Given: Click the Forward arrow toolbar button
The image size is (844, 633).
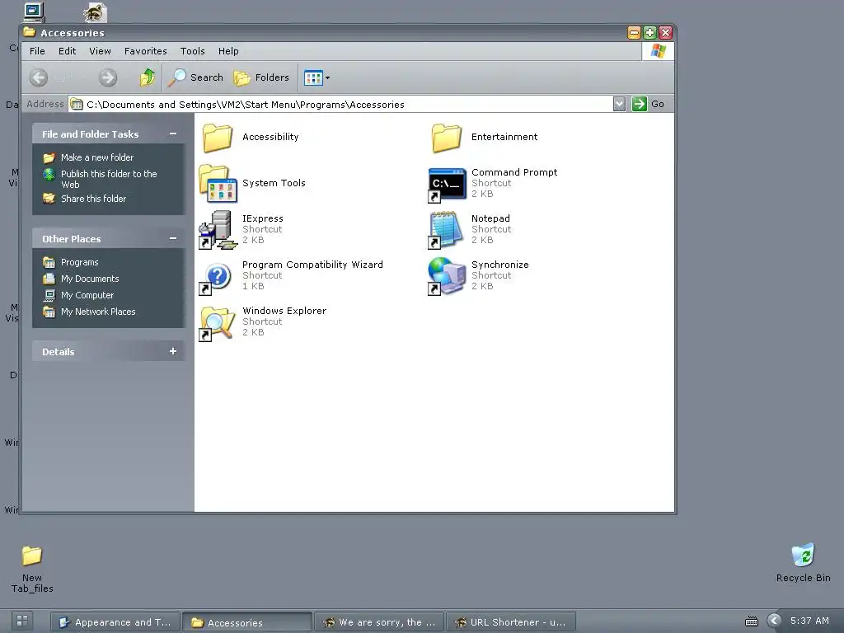Looking at the screenshot, I should pyautogui.click(x=108, y=78).
